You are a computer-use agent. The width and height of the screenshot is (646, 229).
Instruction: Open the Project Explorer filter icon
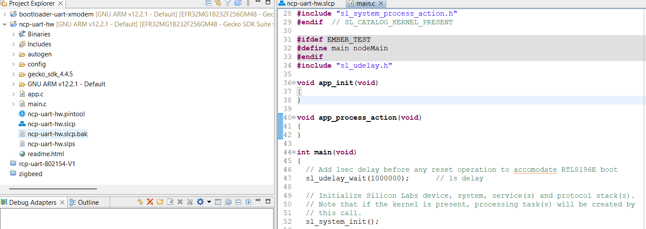click(x=228, y=3)
